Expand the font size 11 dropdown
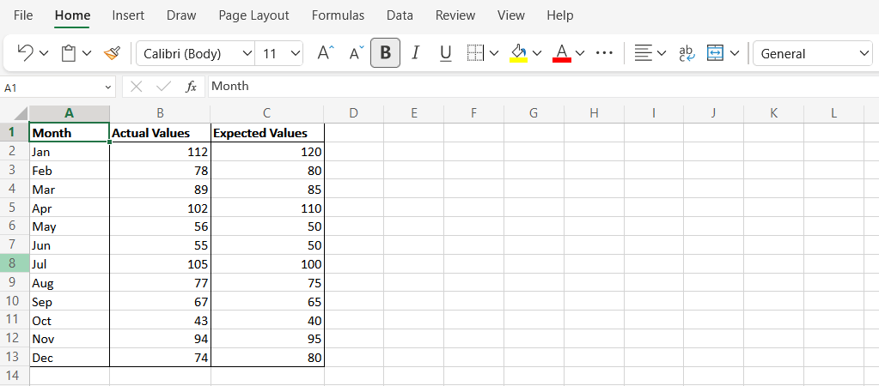 (279, 54)
